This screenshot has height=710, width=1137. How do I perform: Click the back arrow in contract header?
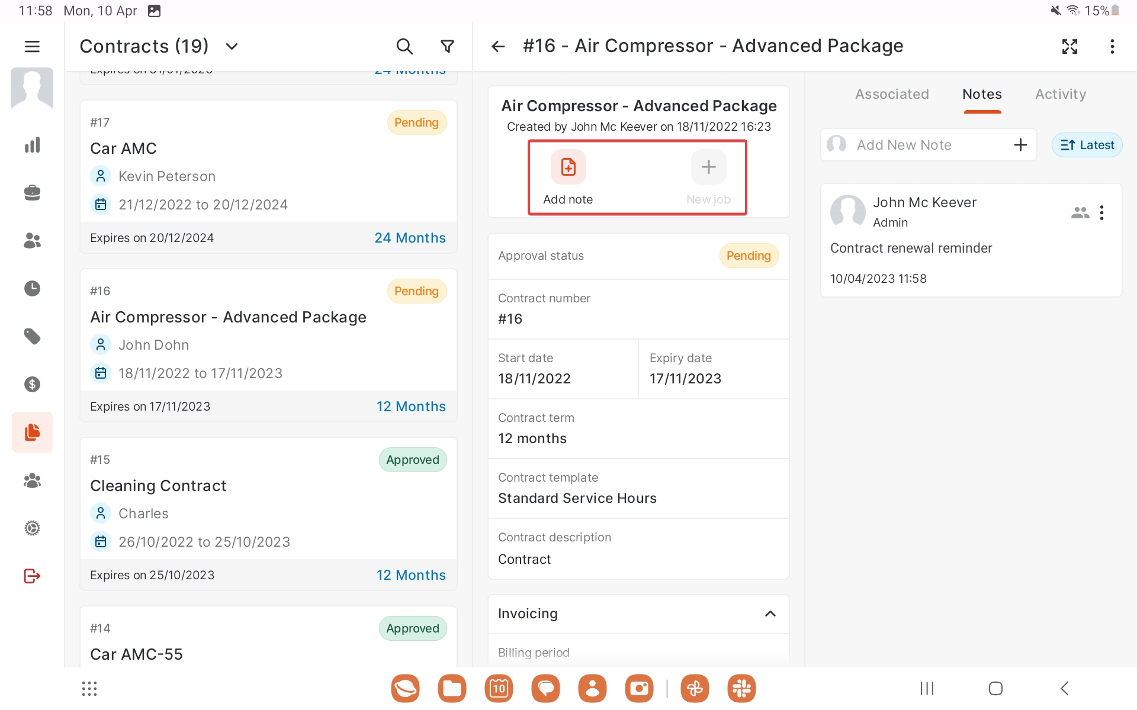pos(498,46)
